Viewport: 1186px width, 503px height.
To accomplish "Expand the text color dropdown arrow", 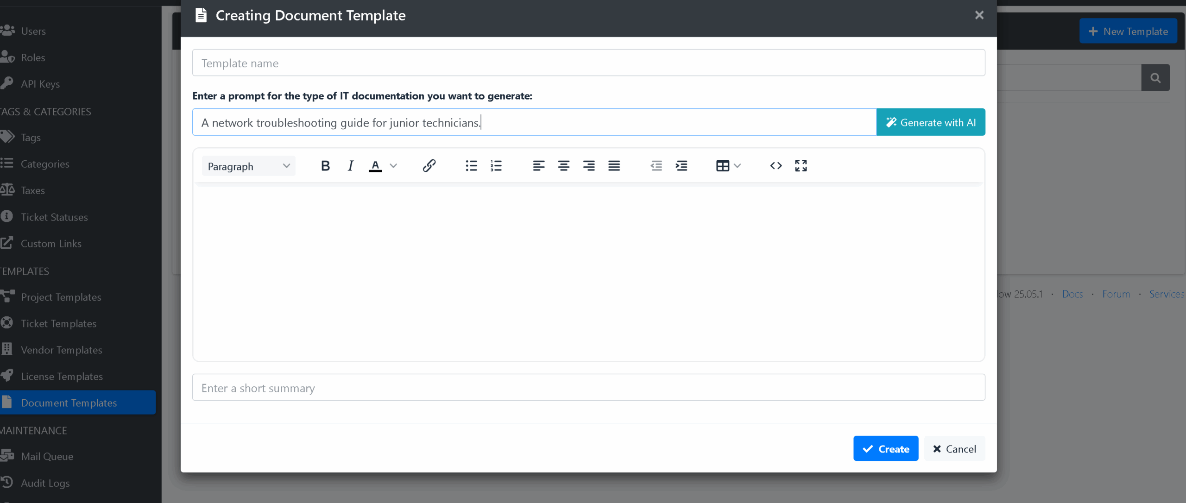I will point(393,166).
